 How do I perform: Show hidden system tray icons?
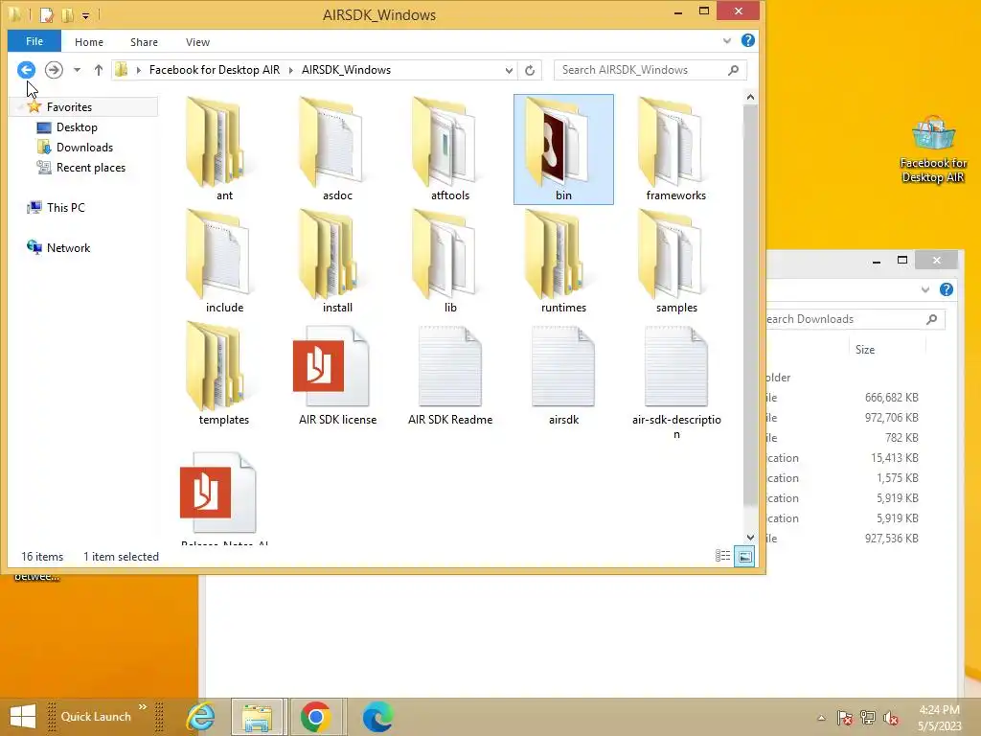821,718
